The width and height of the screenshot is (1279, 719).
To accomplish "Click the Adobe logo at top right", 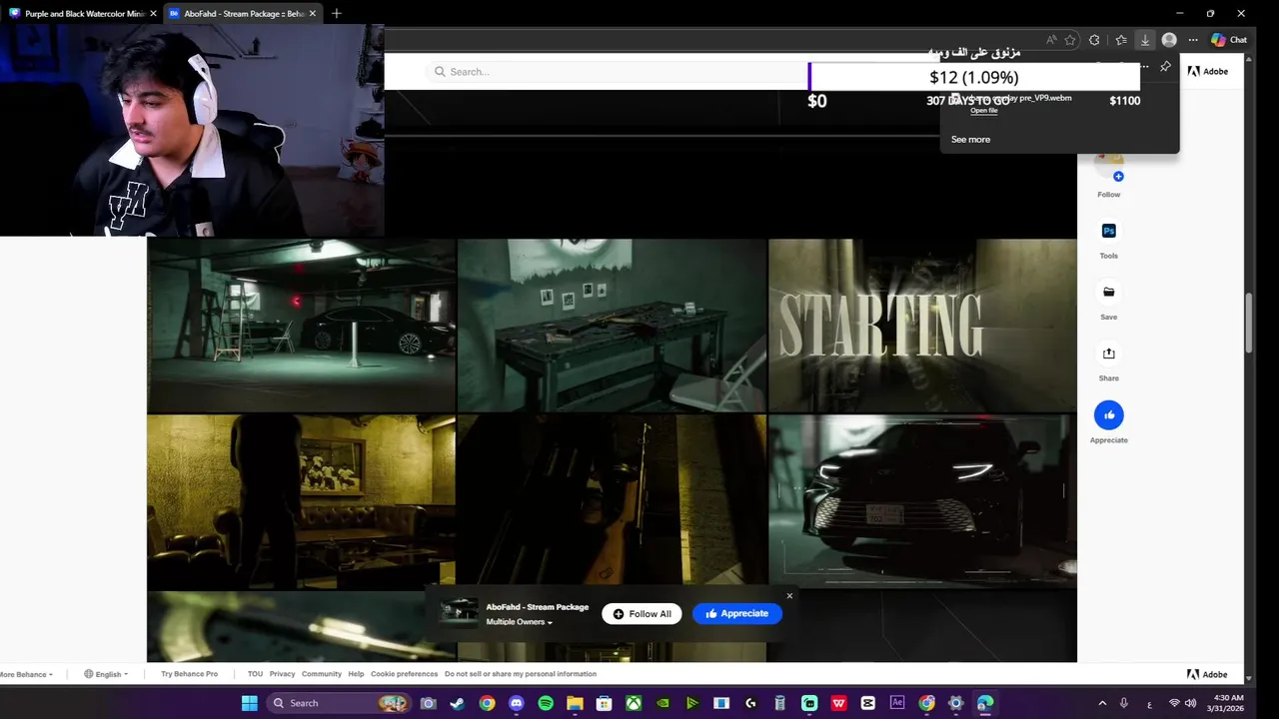I will coord(1208,71).
